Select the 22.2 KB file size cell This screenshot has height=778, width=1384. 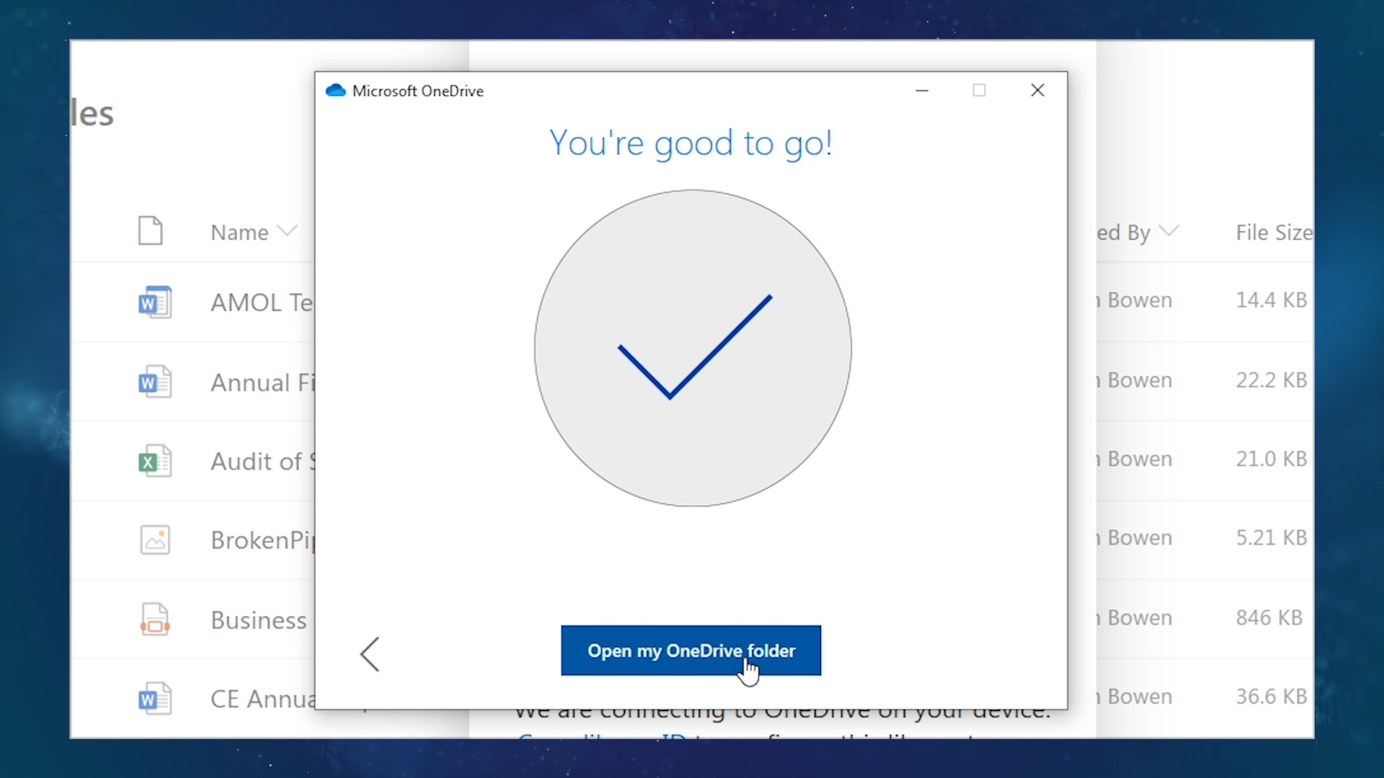(1272, 380)
